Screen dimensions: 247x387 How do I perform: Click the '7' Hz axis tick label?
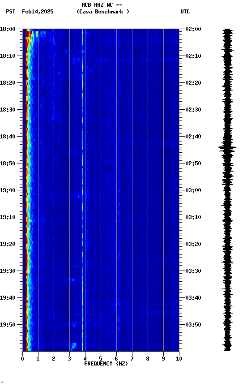(x=132, y=359)
